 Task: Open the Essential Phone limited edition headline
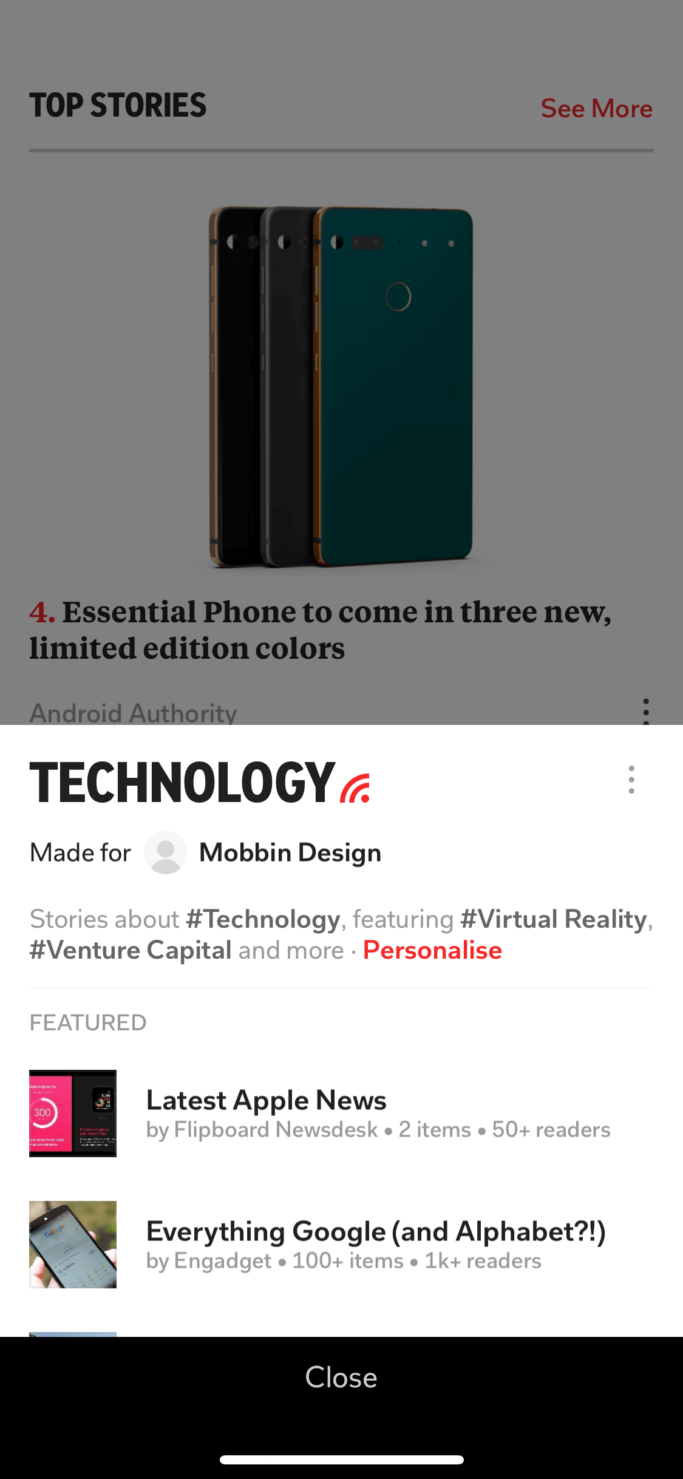321,630
